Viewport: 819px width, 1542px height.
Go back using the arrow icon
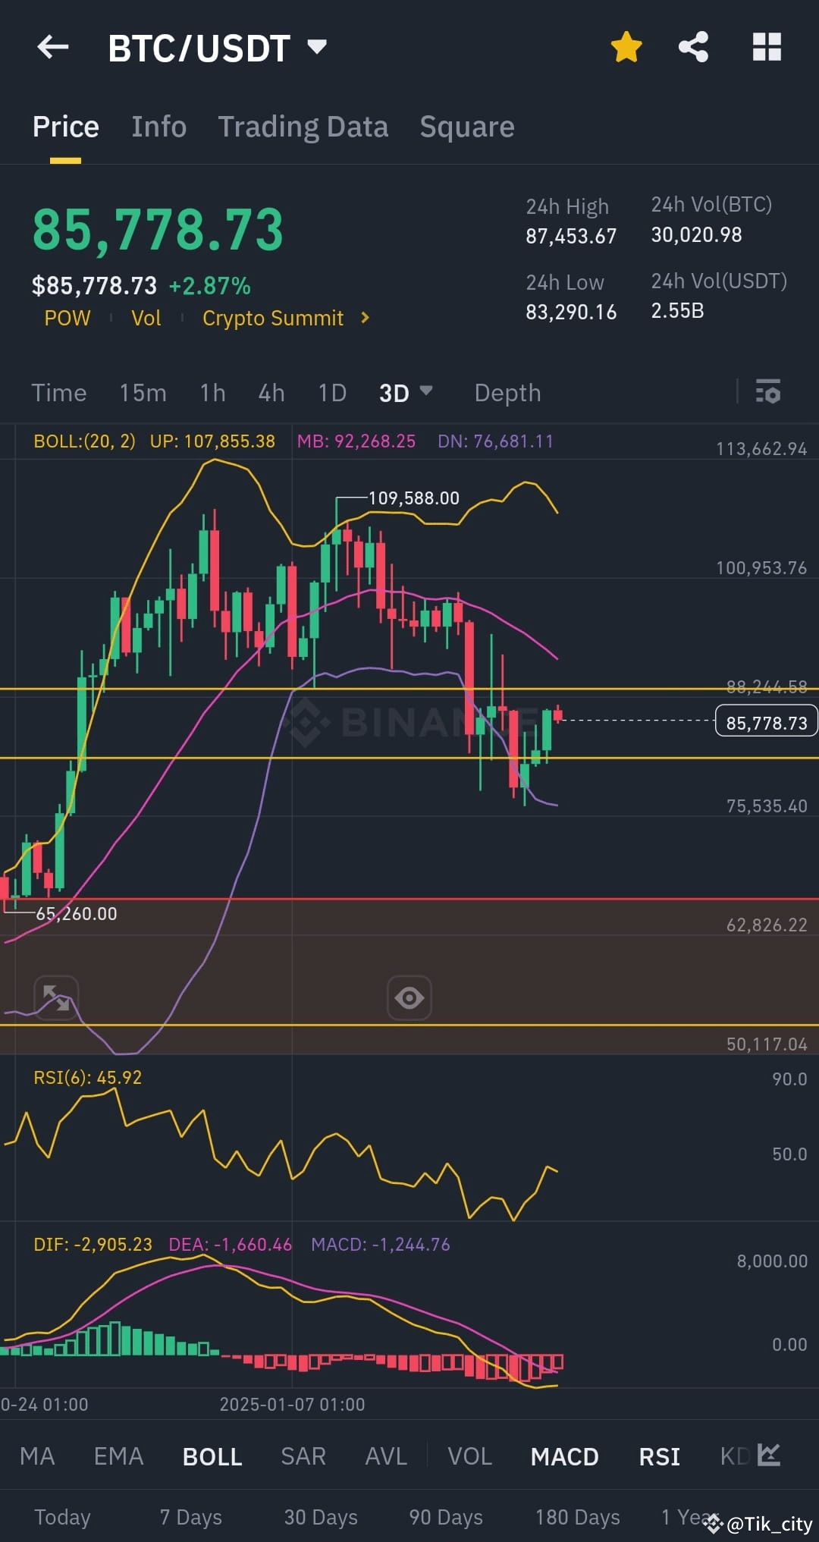click(x=53, y=47)
